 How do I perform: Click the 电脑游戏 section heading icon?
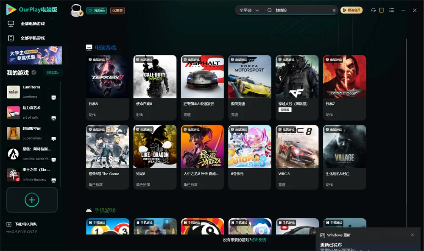pyautogui.click(x=89, y=47)
